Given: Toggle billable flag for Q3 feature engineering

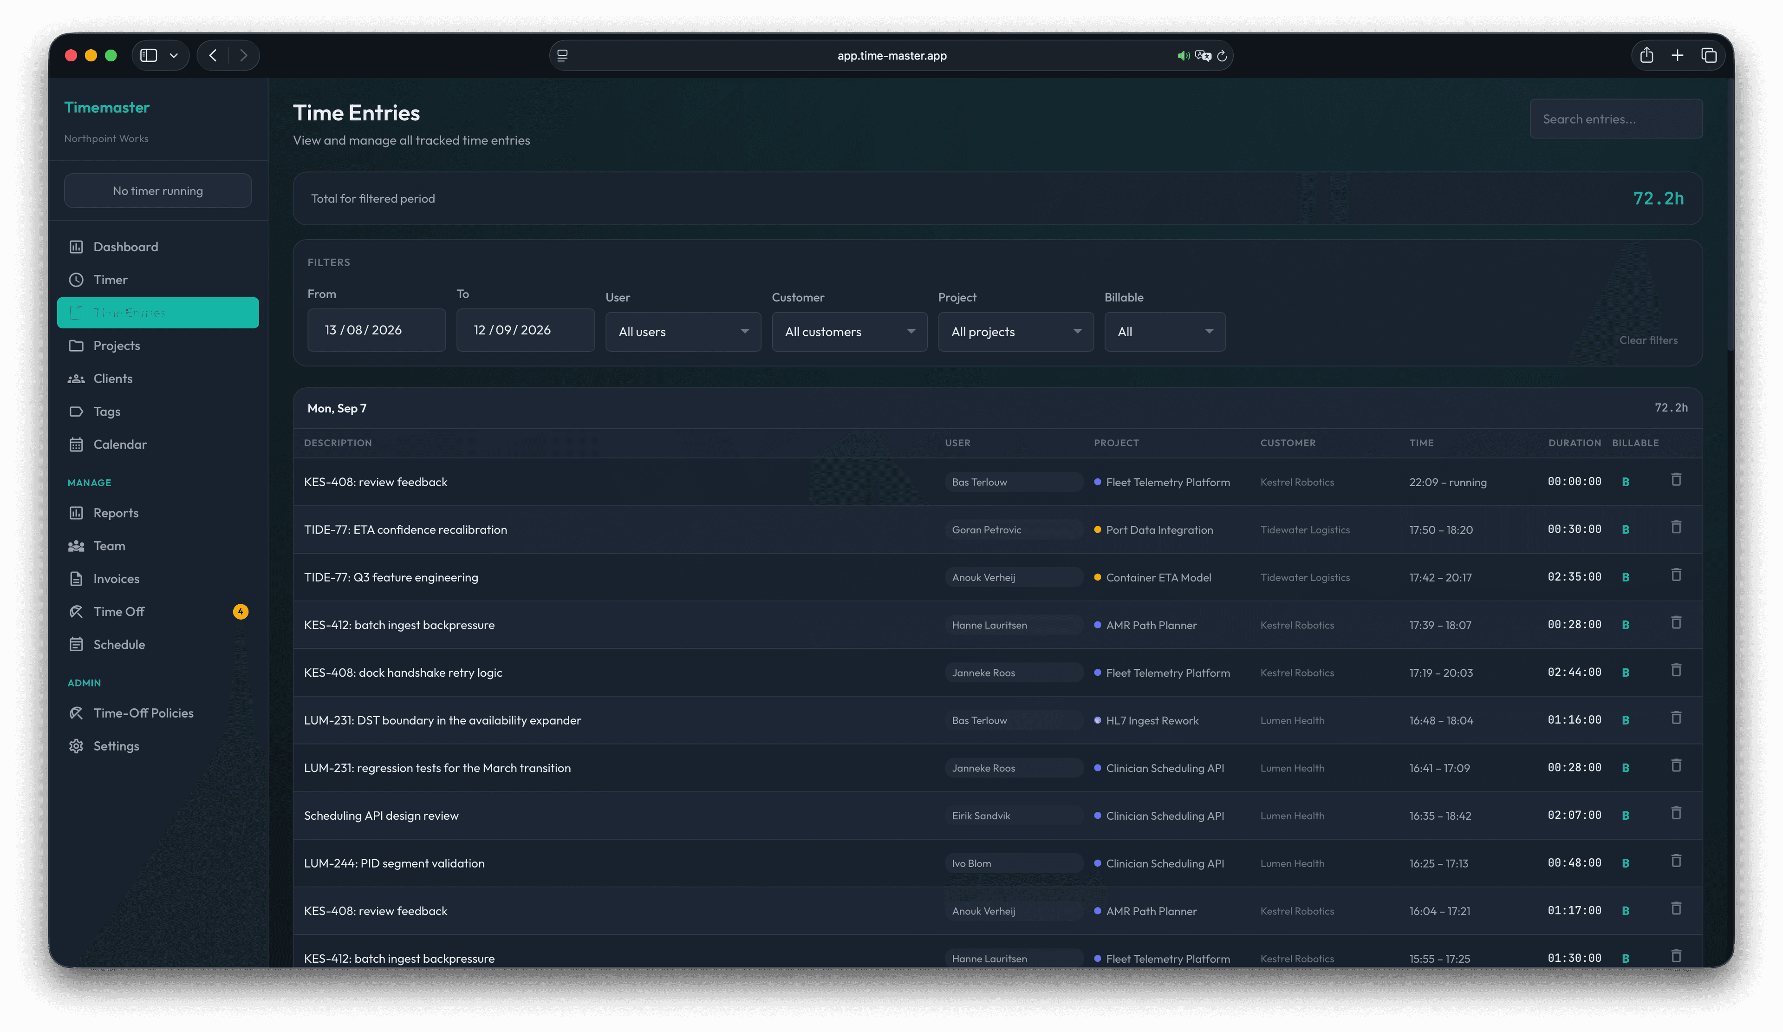Looking at the screenshot, I should (x=1625, y=578).
